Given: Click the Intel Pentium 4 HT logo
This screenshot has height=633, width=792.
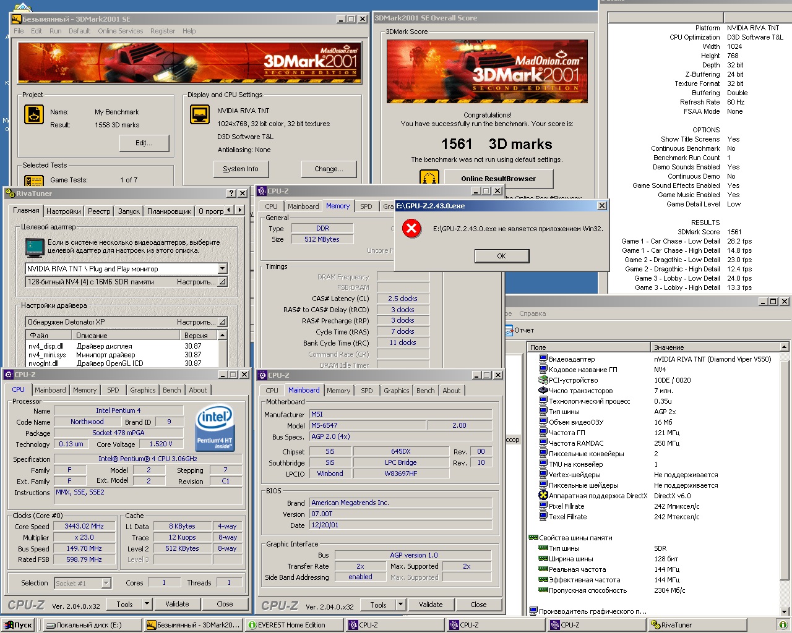Looking at the screenshot, I should tap(214, 428).
